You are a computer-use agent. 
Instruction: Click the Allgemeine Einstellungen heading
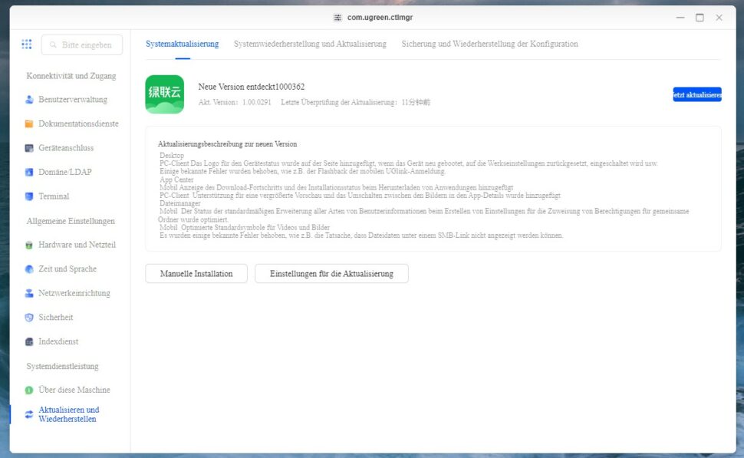(x=71, y=221)
